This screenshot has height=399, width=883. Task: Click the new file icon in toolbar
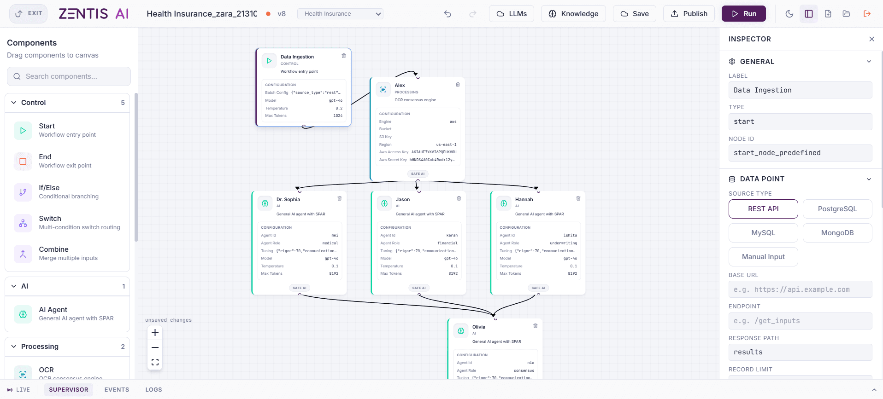pos(828,14)
